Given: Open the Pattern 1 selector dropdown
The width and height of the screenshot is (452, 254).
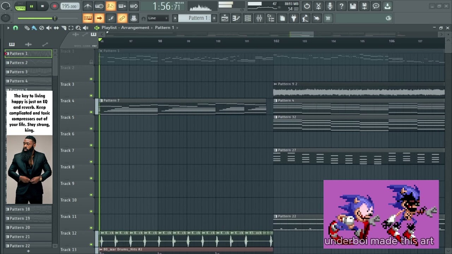Looking at the screenshot, I should (194, 18).
